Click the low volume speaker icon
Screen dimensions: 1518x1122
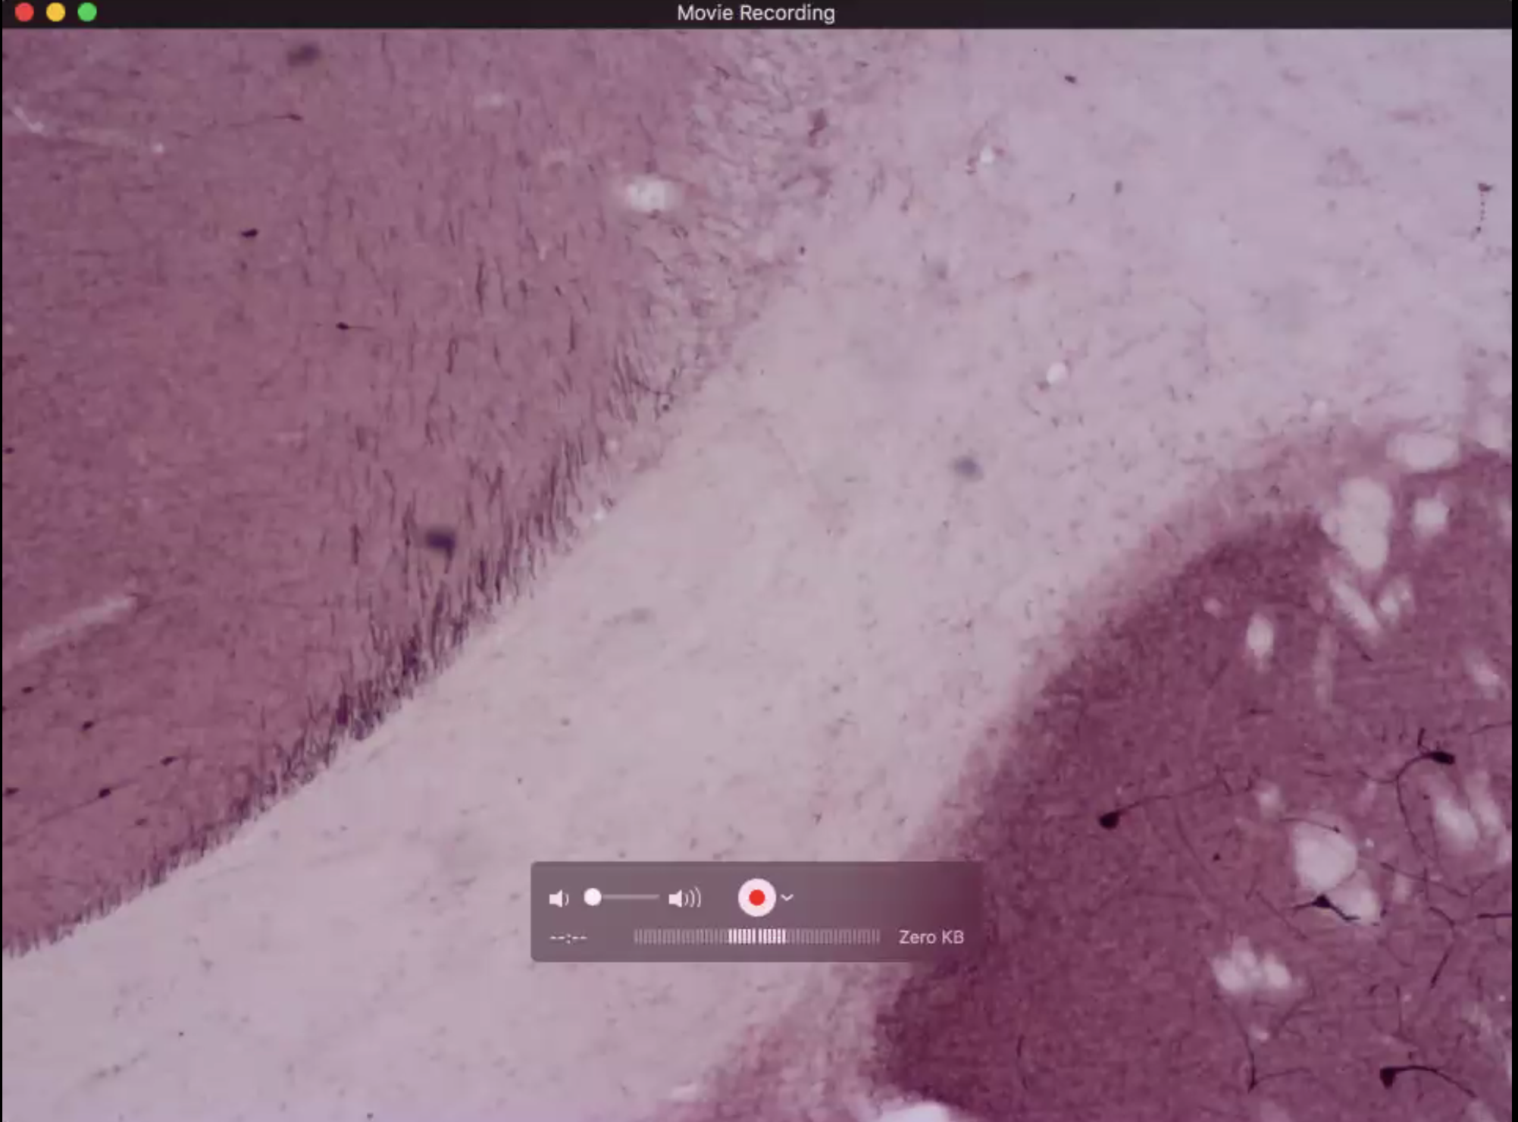558,898
